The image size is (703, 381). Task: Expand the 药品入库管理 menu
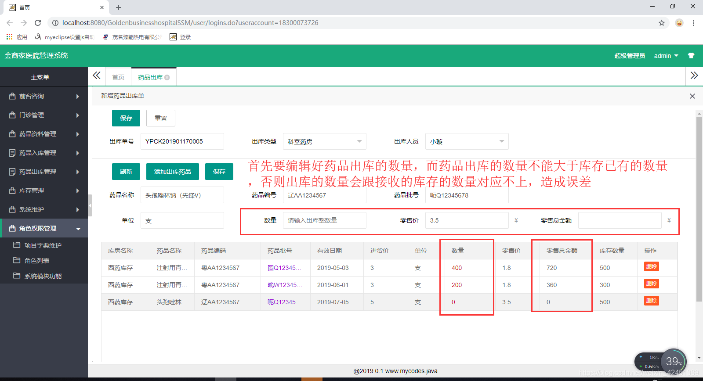78,153
